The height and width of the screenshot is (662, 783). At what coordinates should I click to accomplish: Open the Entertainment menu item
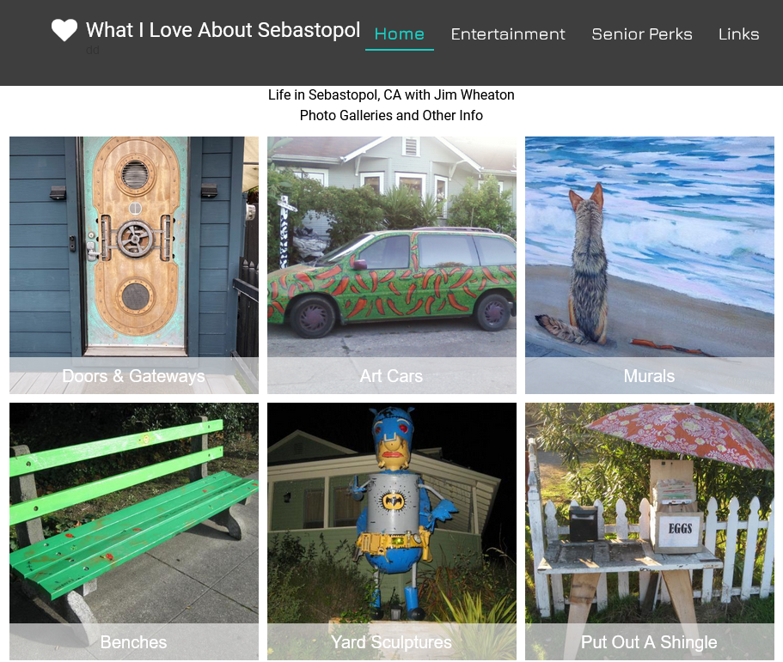point(508,34)
